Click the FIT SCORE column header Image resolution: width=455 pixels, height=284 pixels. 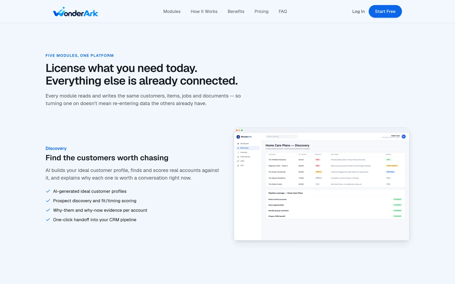(302, 154)
